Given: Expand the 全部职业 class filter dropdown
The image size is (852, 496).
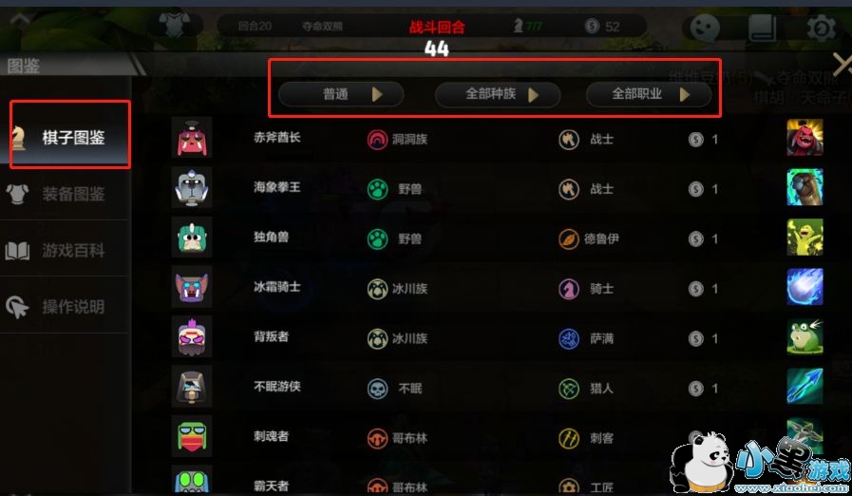Looking at the screenshot, I should click(x=648, y=94).
